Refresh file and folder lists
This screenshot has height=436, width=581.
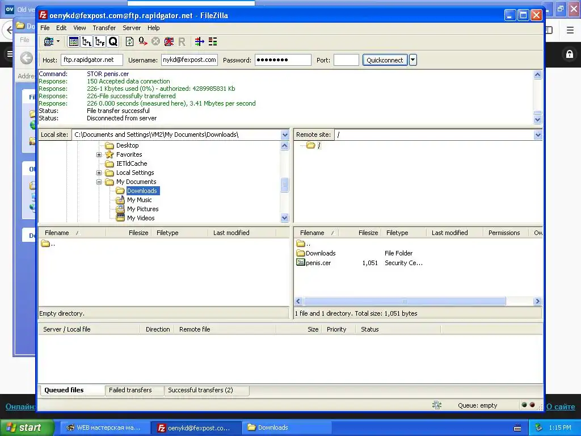(x=130, y=41)
